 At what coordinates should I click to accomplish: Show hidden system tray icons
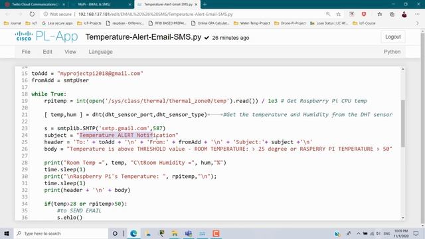tap(359, 233)
